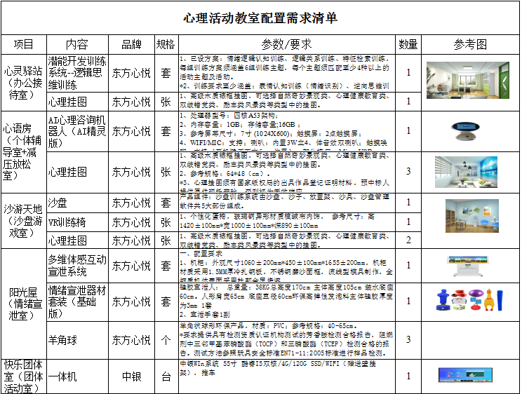
Task: Click 东方心悦 brand in the 沙盘 row
Action: click(131, 203)
